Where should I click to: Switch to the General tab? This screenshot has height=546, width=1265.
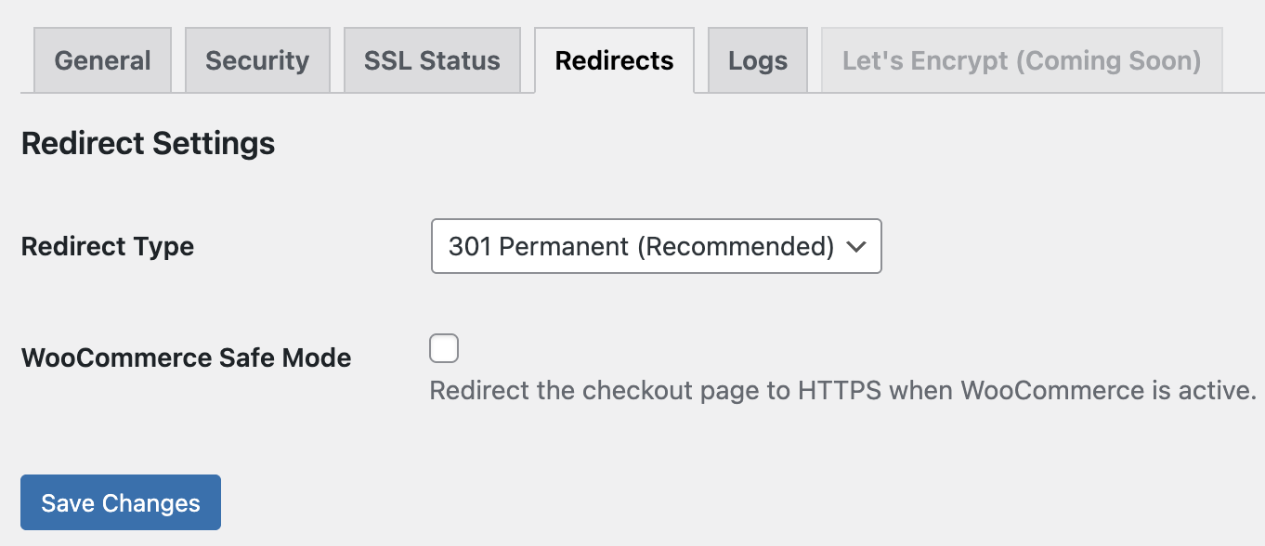coord(102,59)
